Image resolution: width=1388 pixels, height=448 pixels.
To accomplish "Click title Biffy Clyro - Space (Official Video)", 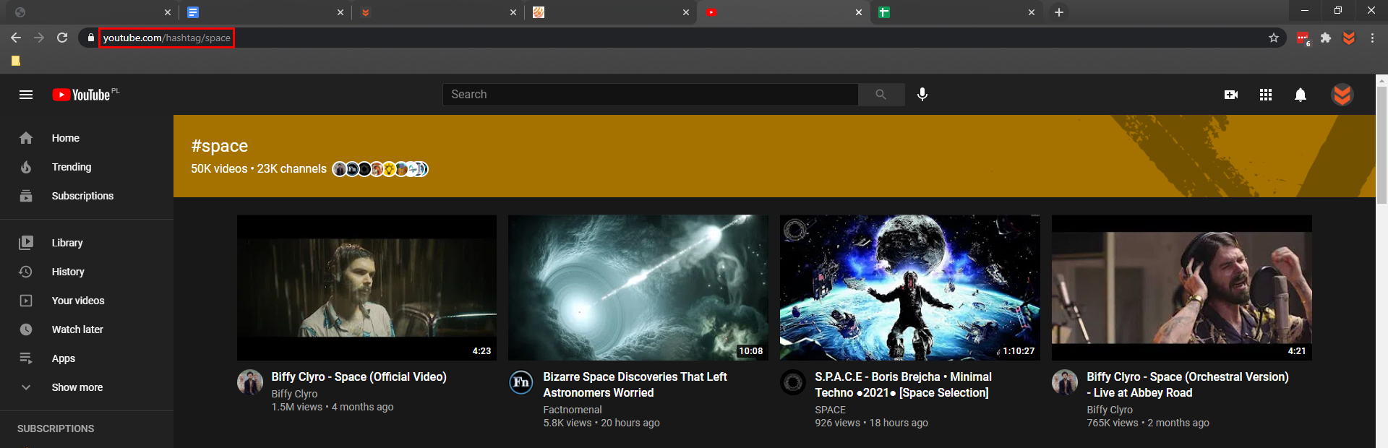I will click(359, 376).
